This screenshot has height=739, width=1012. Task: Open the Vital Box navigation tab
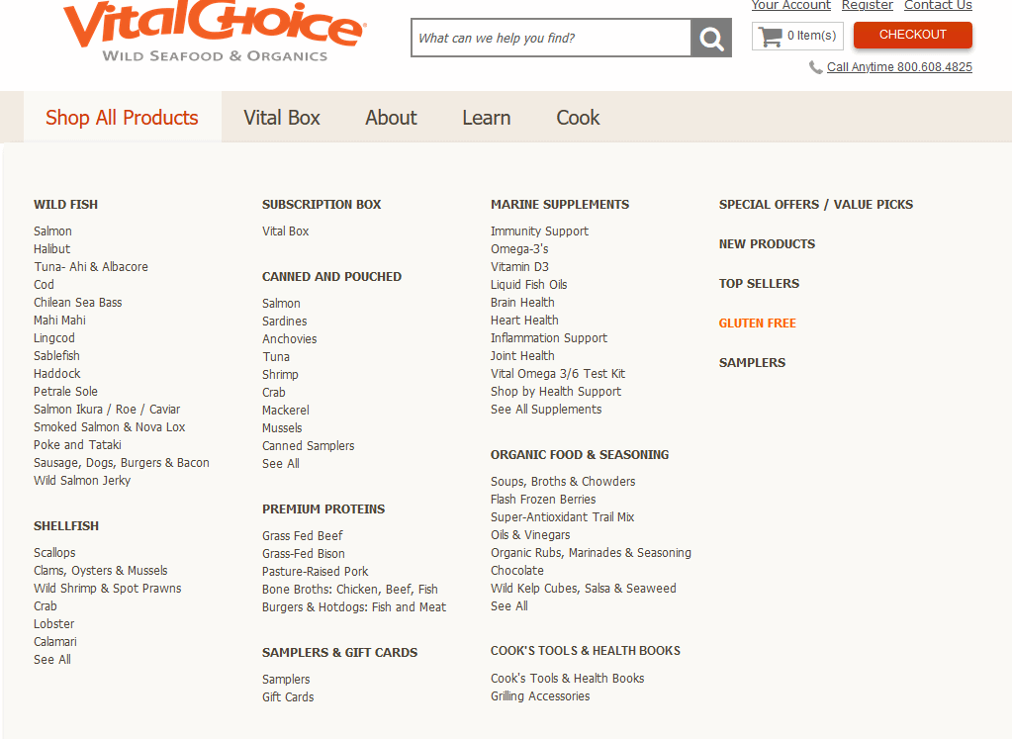[x=282, y=118]
